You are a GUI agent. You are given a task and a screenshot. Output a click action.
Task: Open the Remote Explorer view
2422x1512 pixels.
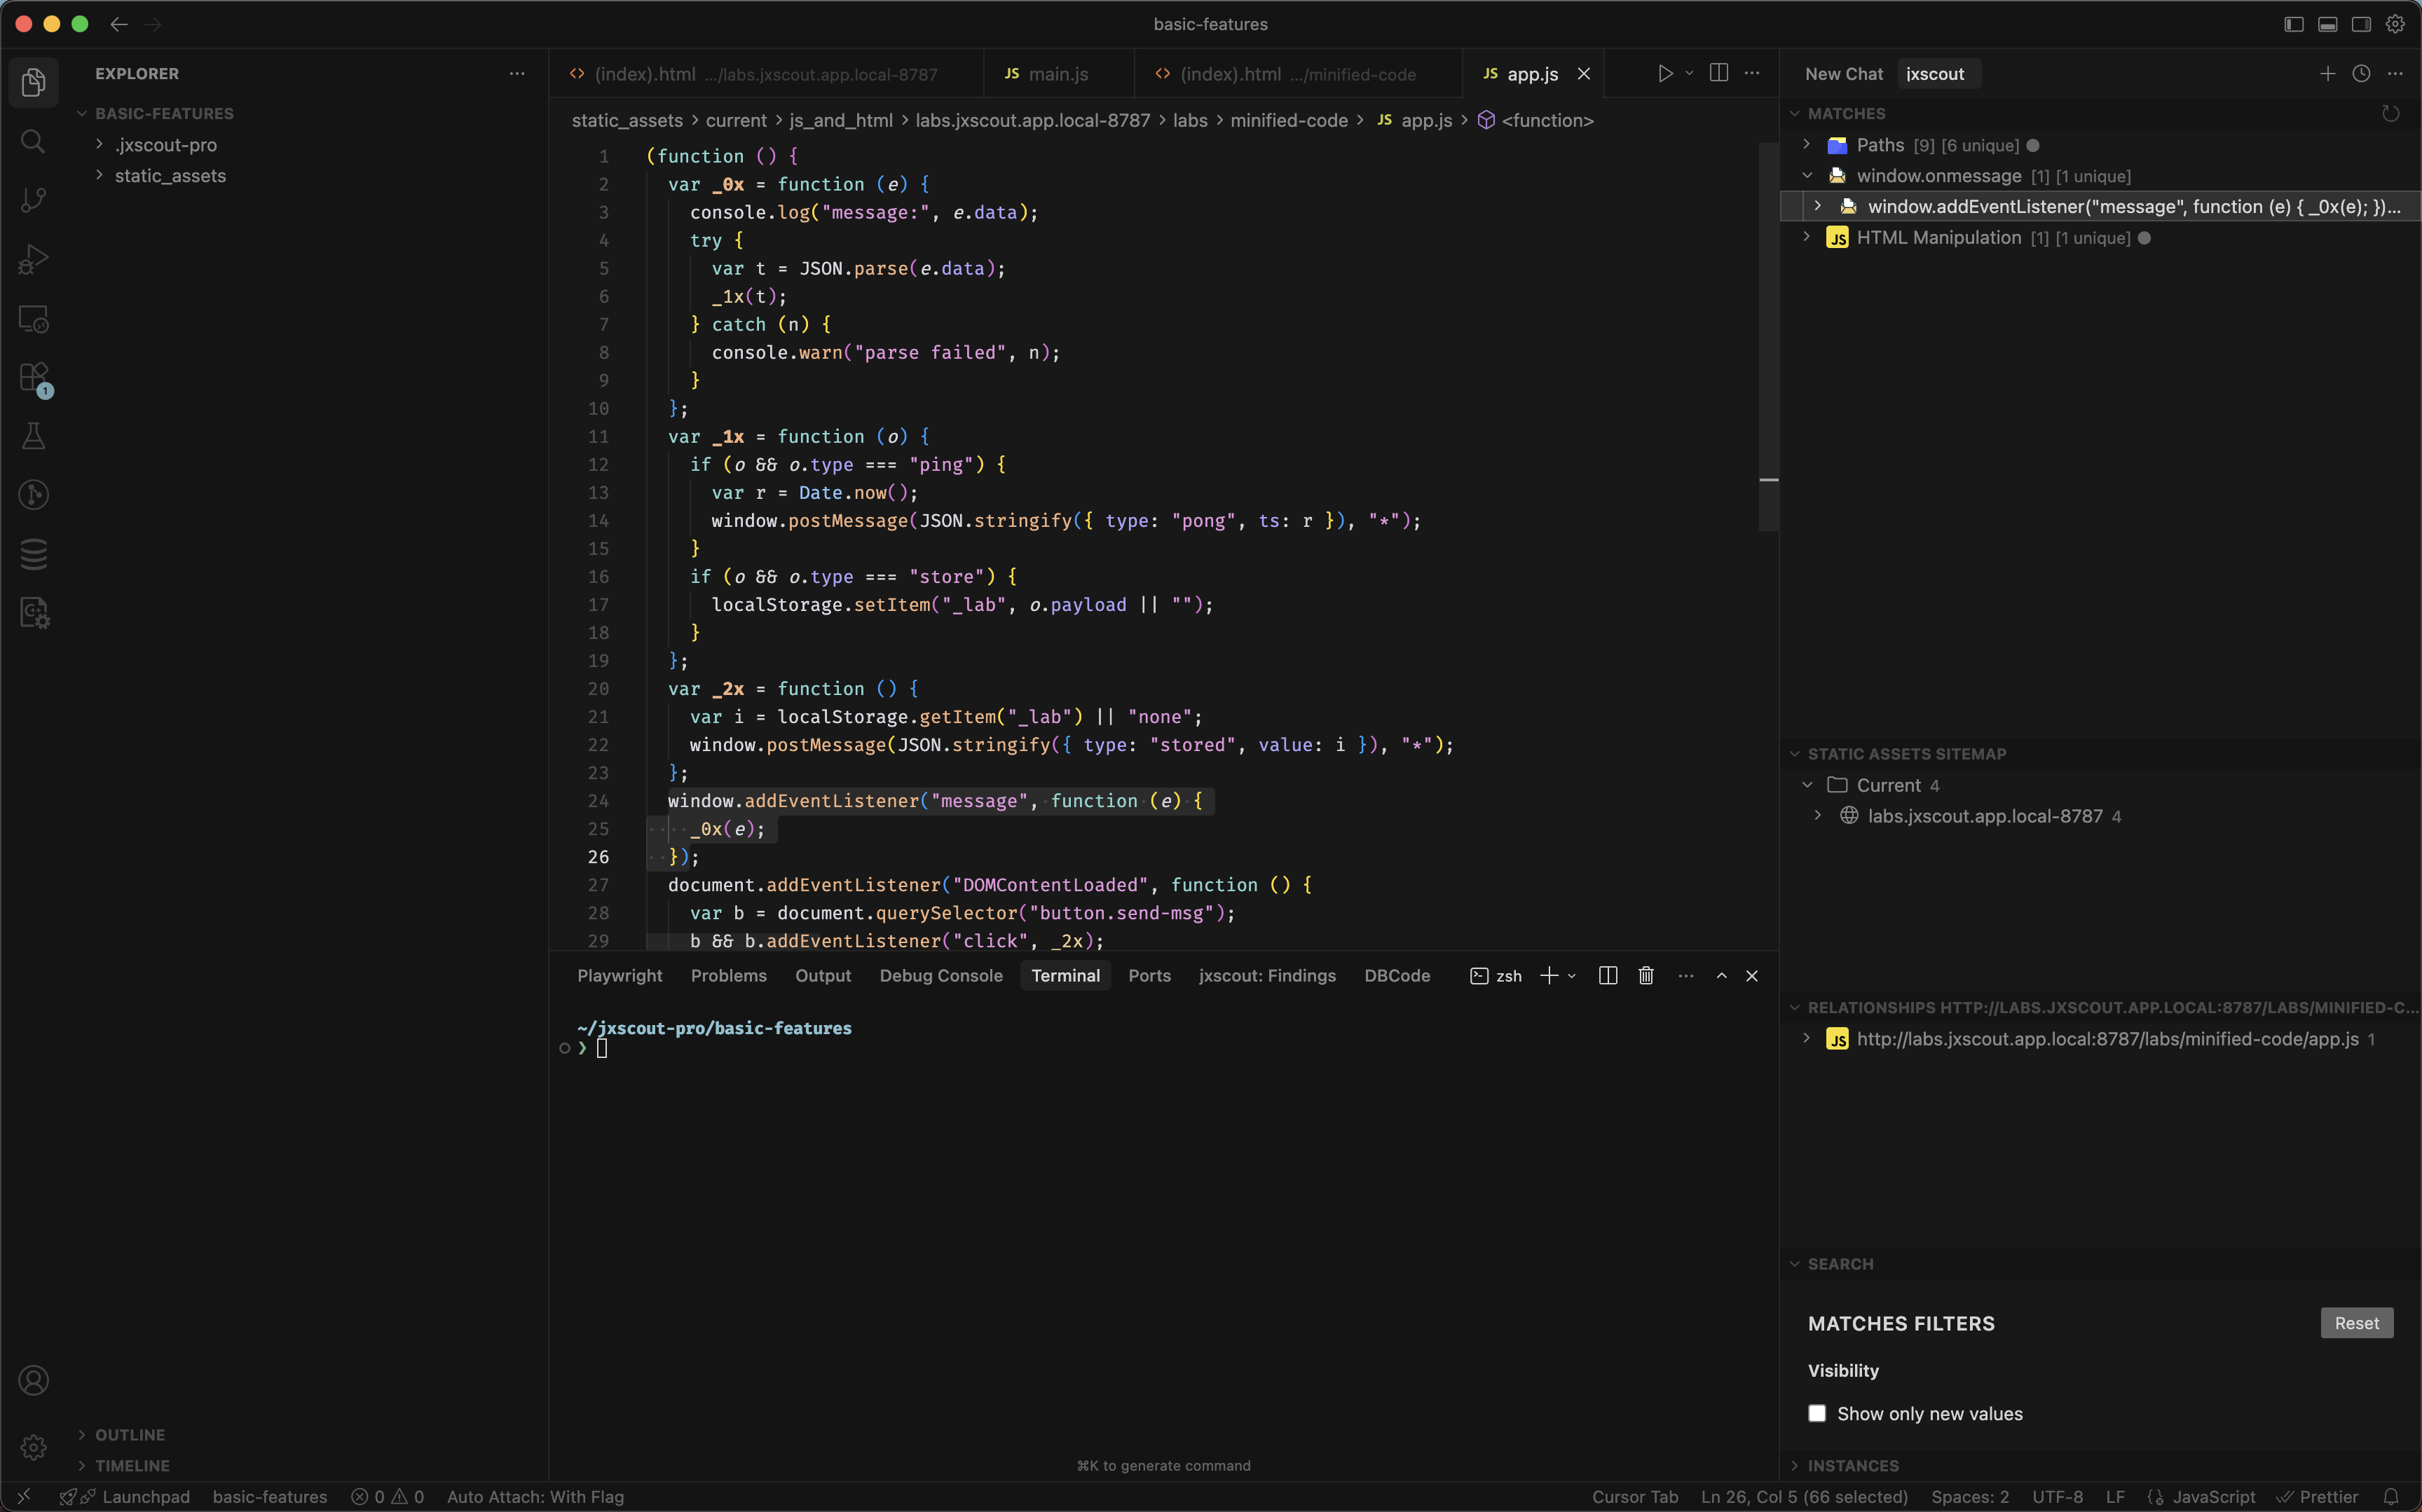click(x=33, y=318)
